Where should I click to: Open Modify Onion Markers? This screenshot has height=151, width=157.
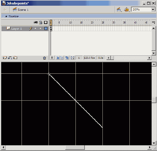click(73, 58)
